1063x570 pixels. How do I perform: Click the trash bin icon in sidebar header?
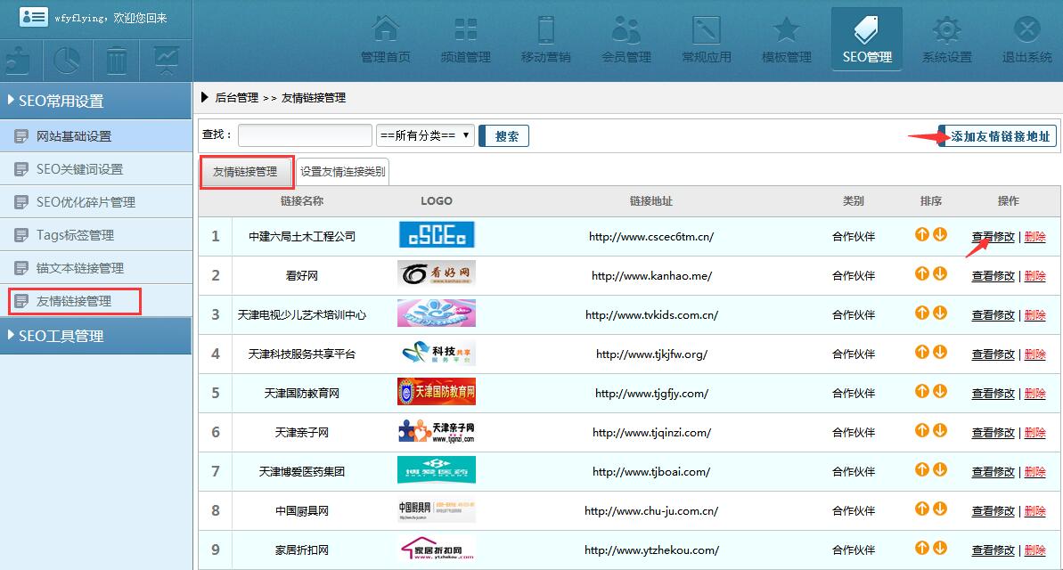tap(117, 61)
